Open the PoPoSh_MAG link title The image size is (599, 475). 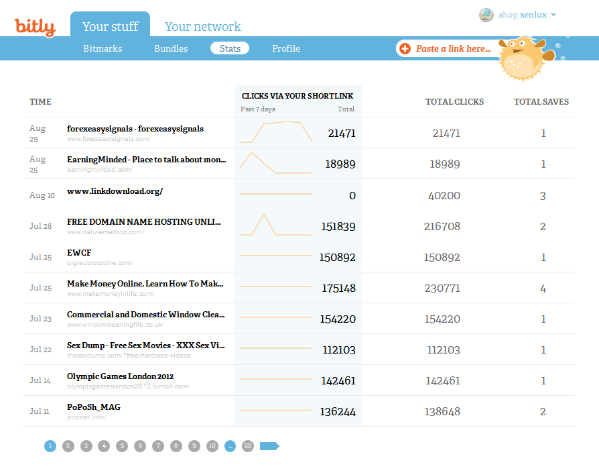coord(94,407)
